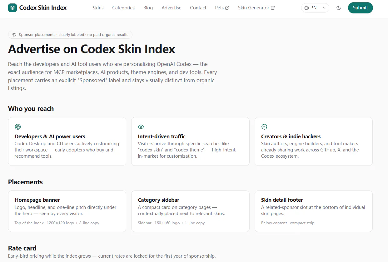Open the Pets external link

pos(222,8)
